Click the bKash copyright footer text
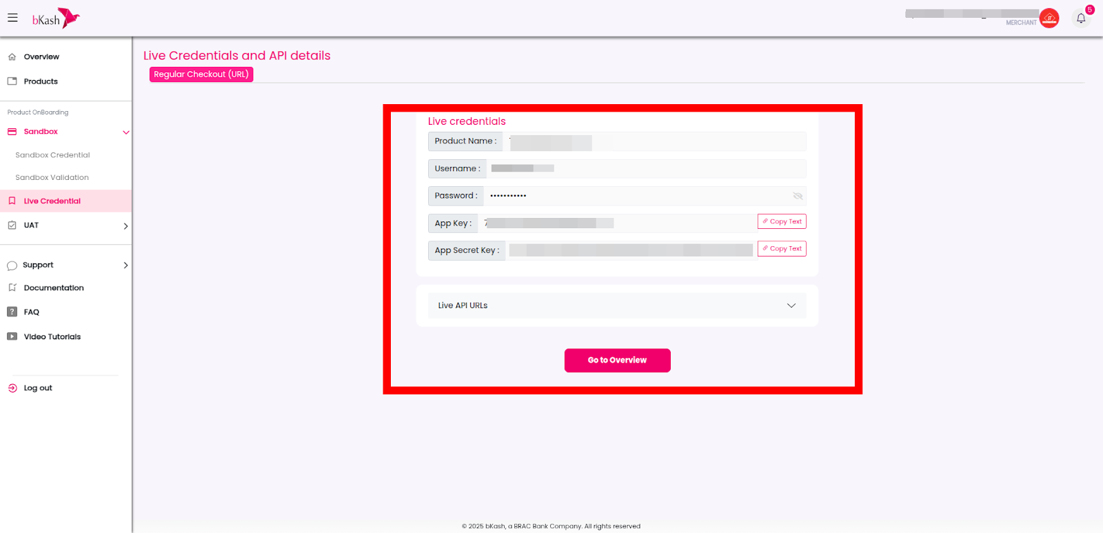 coord(551,526)
